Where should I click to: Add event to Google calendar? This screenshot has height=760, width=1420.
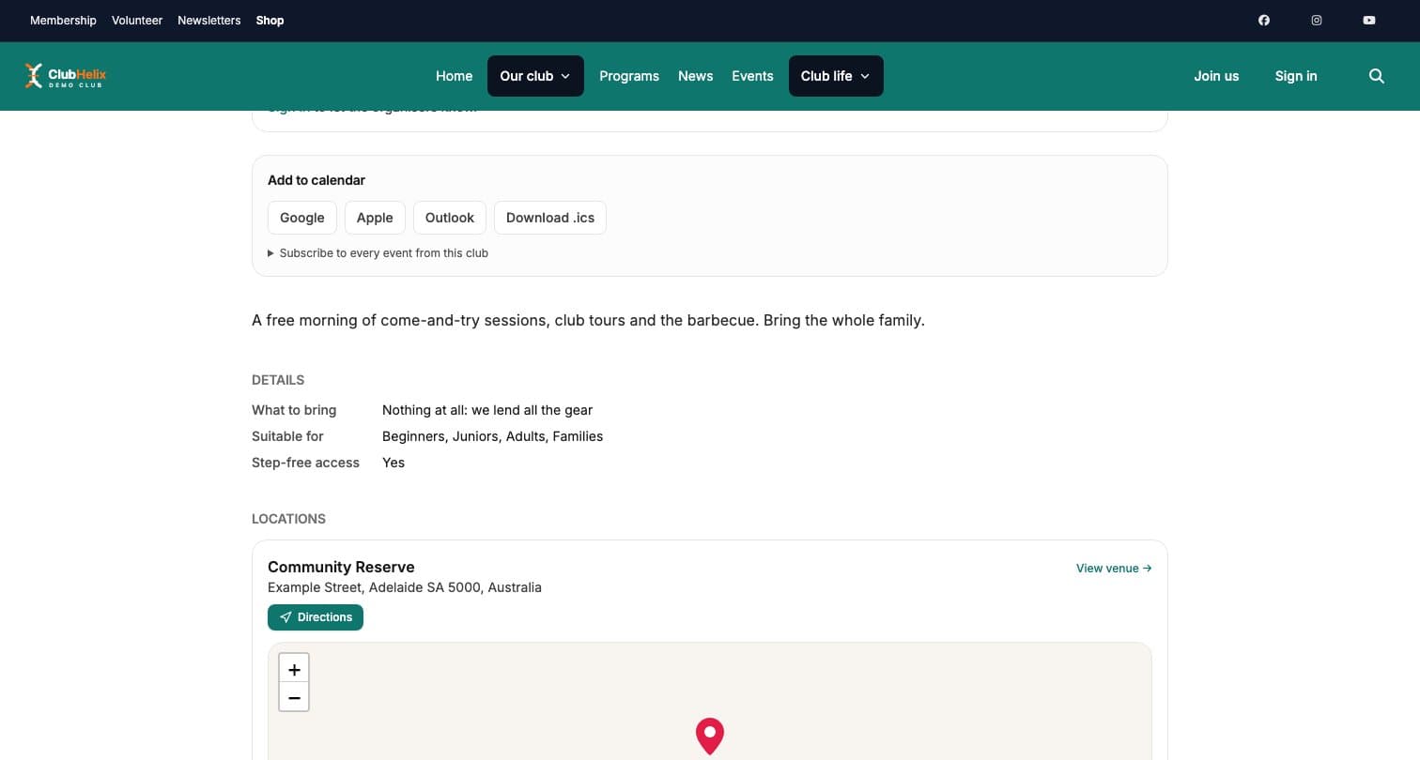(302, 218)
